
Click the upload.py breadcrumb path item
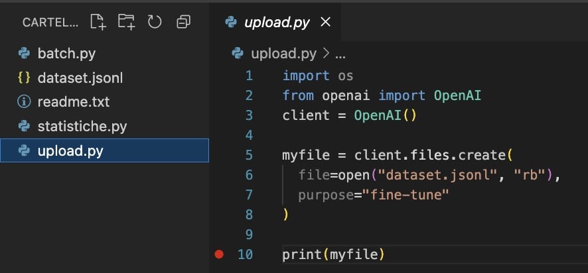click(284, 53)
